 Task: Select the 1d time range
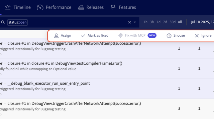point(158,22)
